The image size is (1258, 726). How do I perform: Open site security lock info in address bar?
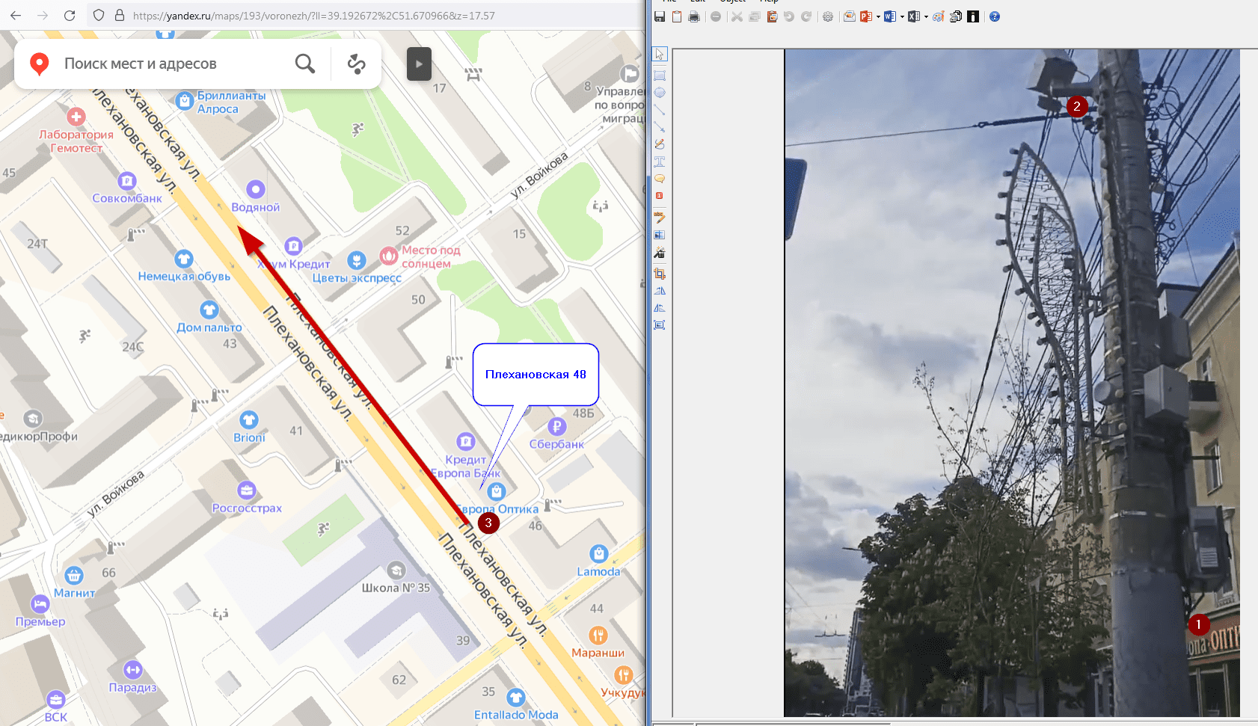[120, 15]
